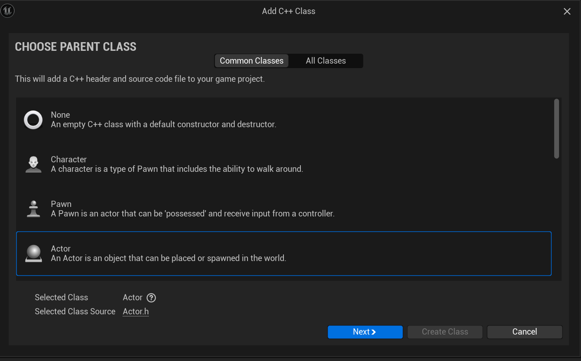Click the Cancel button
Image resolution: width=581 pixels, height=361 pixels.
coord(525,332)
